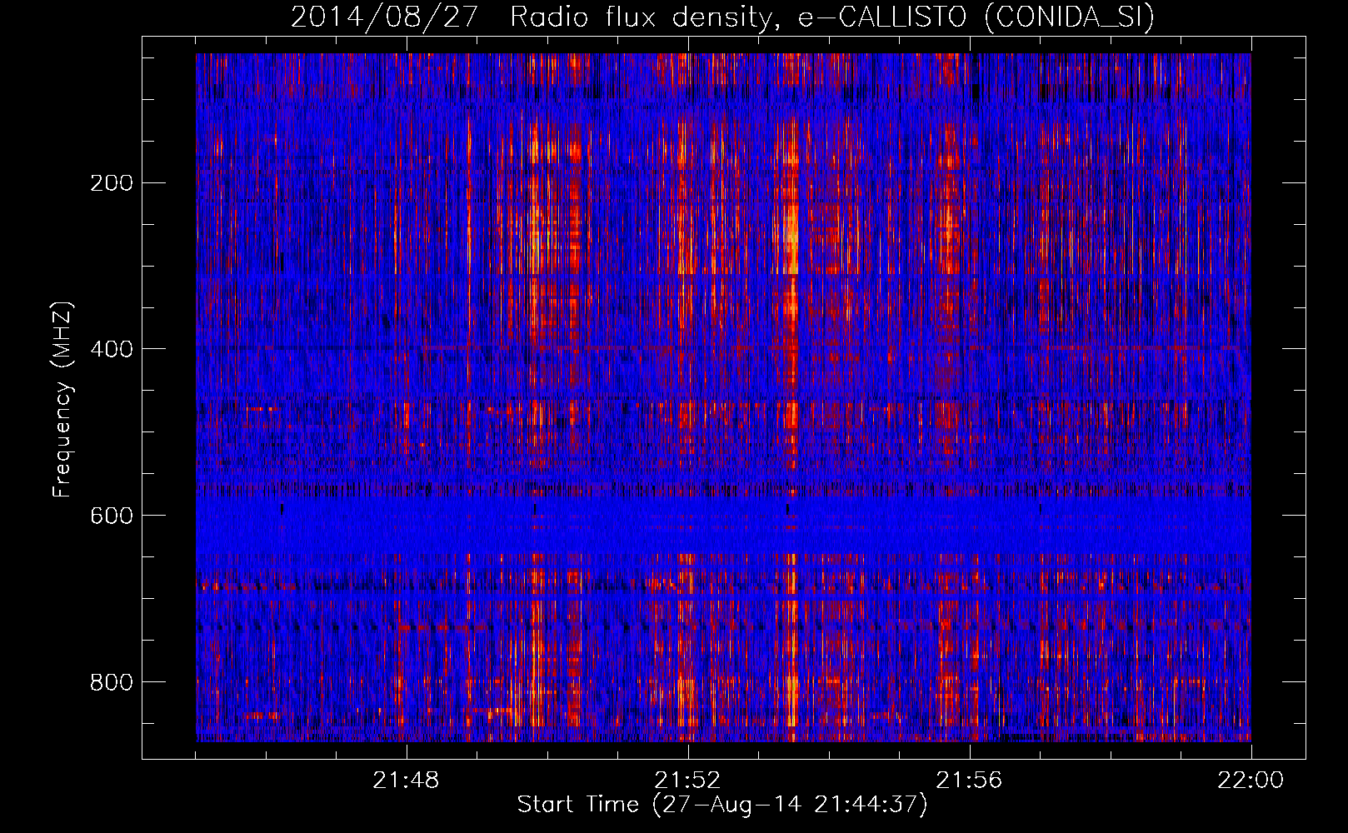Click the 'Frequency (MHZ)' y-axis label
This screenshot has width=1348, height=833.
tap(62, 399)
